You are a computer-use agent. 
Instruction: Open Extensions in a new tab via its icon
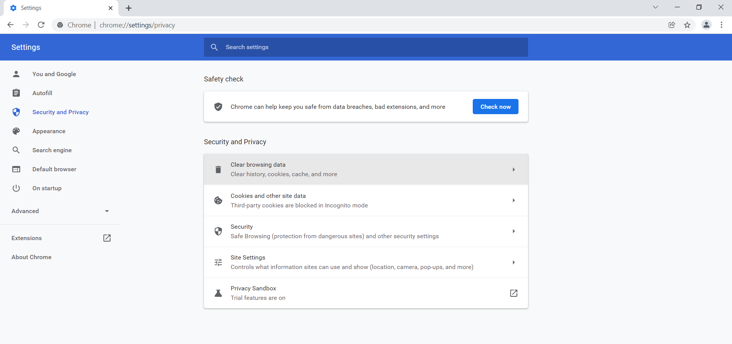coord(107,238)
